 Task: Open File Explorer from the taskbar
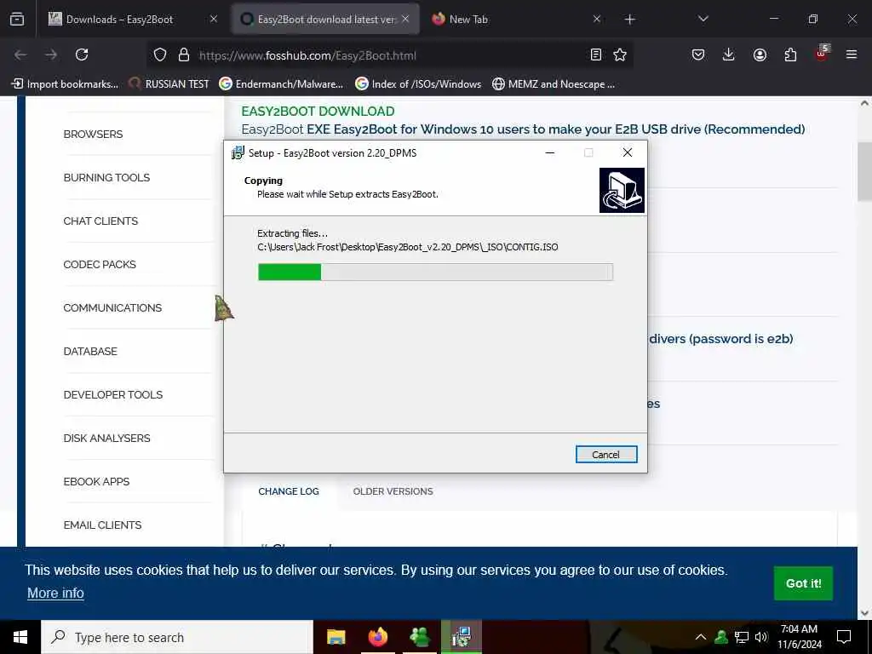pos(336,637)
